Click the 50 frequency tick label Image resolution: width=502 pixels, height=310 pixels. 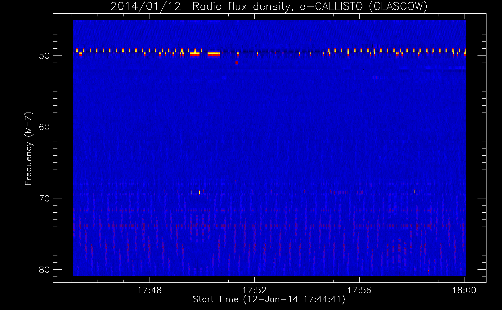(44, 56)
